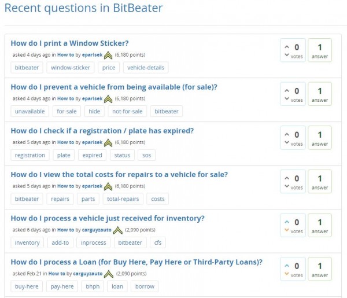Click the 'total-repairs' tag
The image size is (347, 298).
[123, 198]
